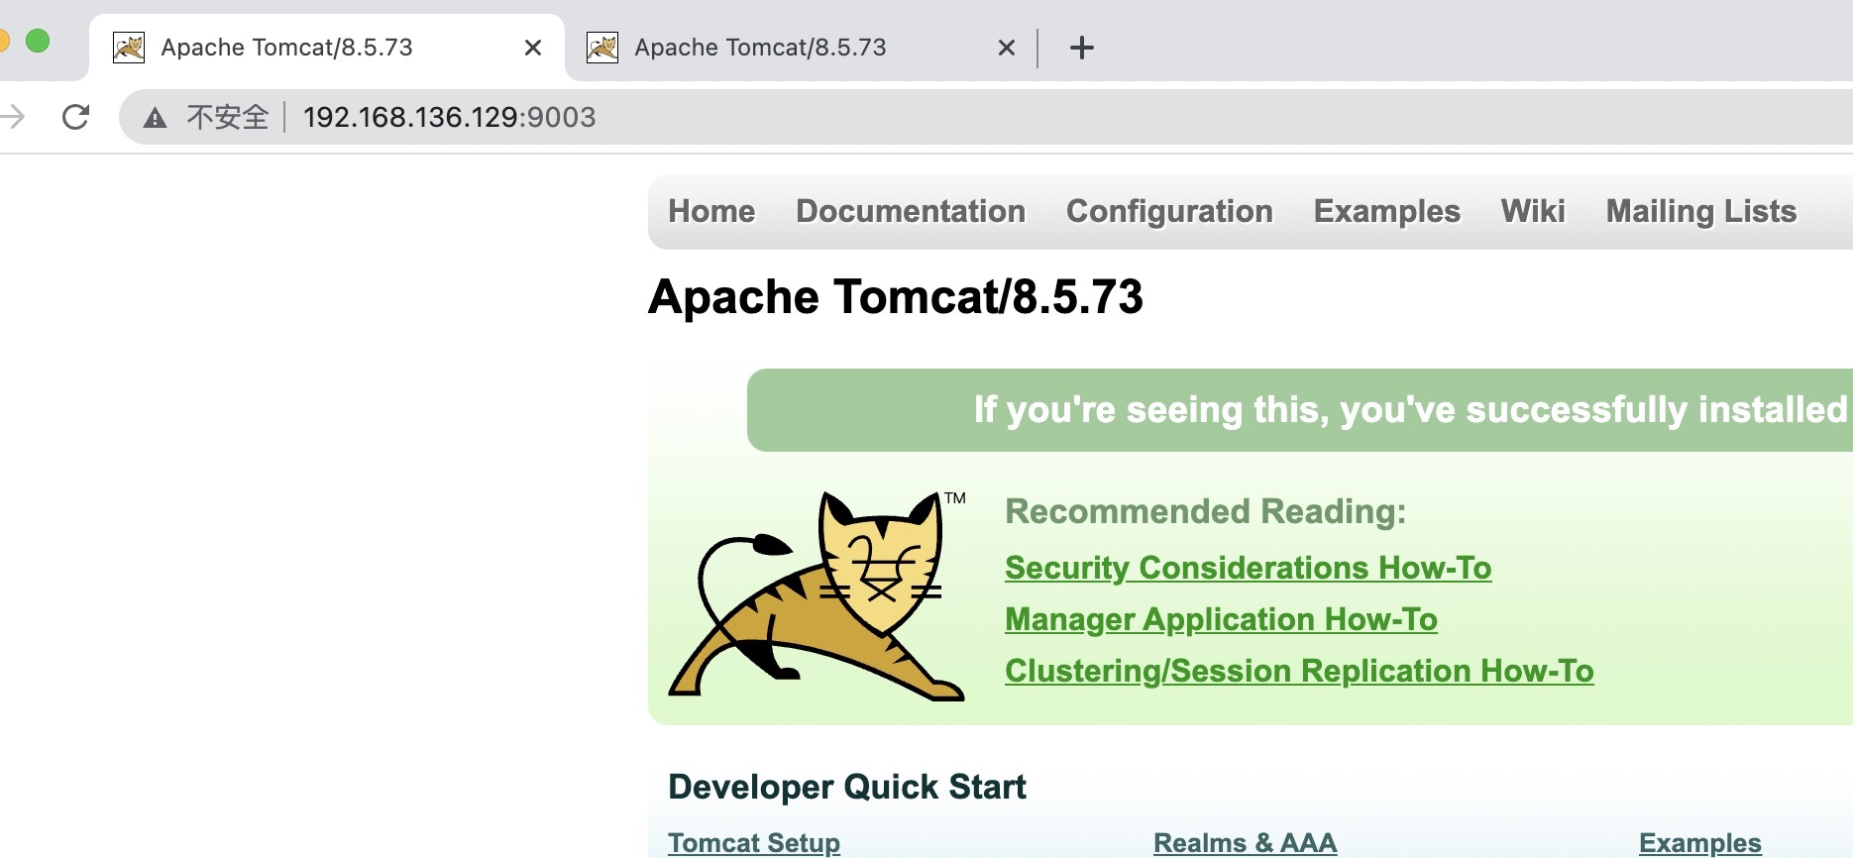1853x858 pixels.
Task: Click the Tomcat cat logo image
Action: click(817, 595)
